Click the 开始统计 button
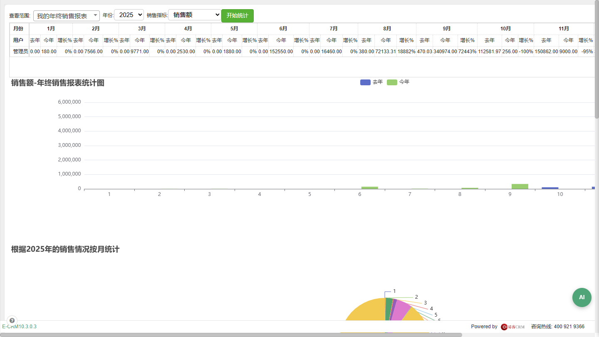 238,16
